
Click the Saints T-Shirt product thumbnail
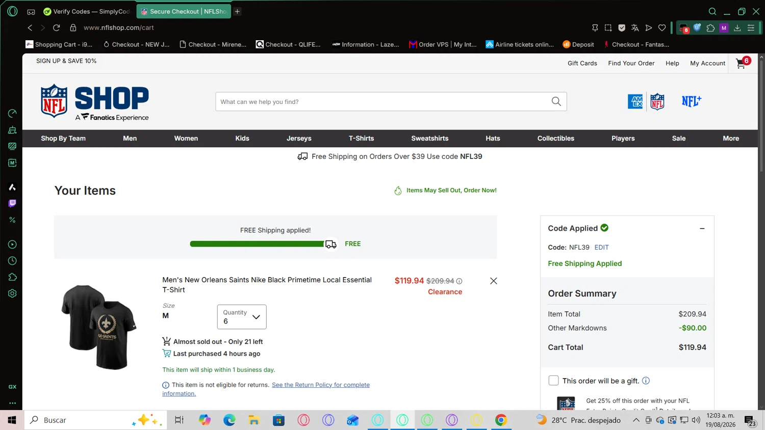99,327
